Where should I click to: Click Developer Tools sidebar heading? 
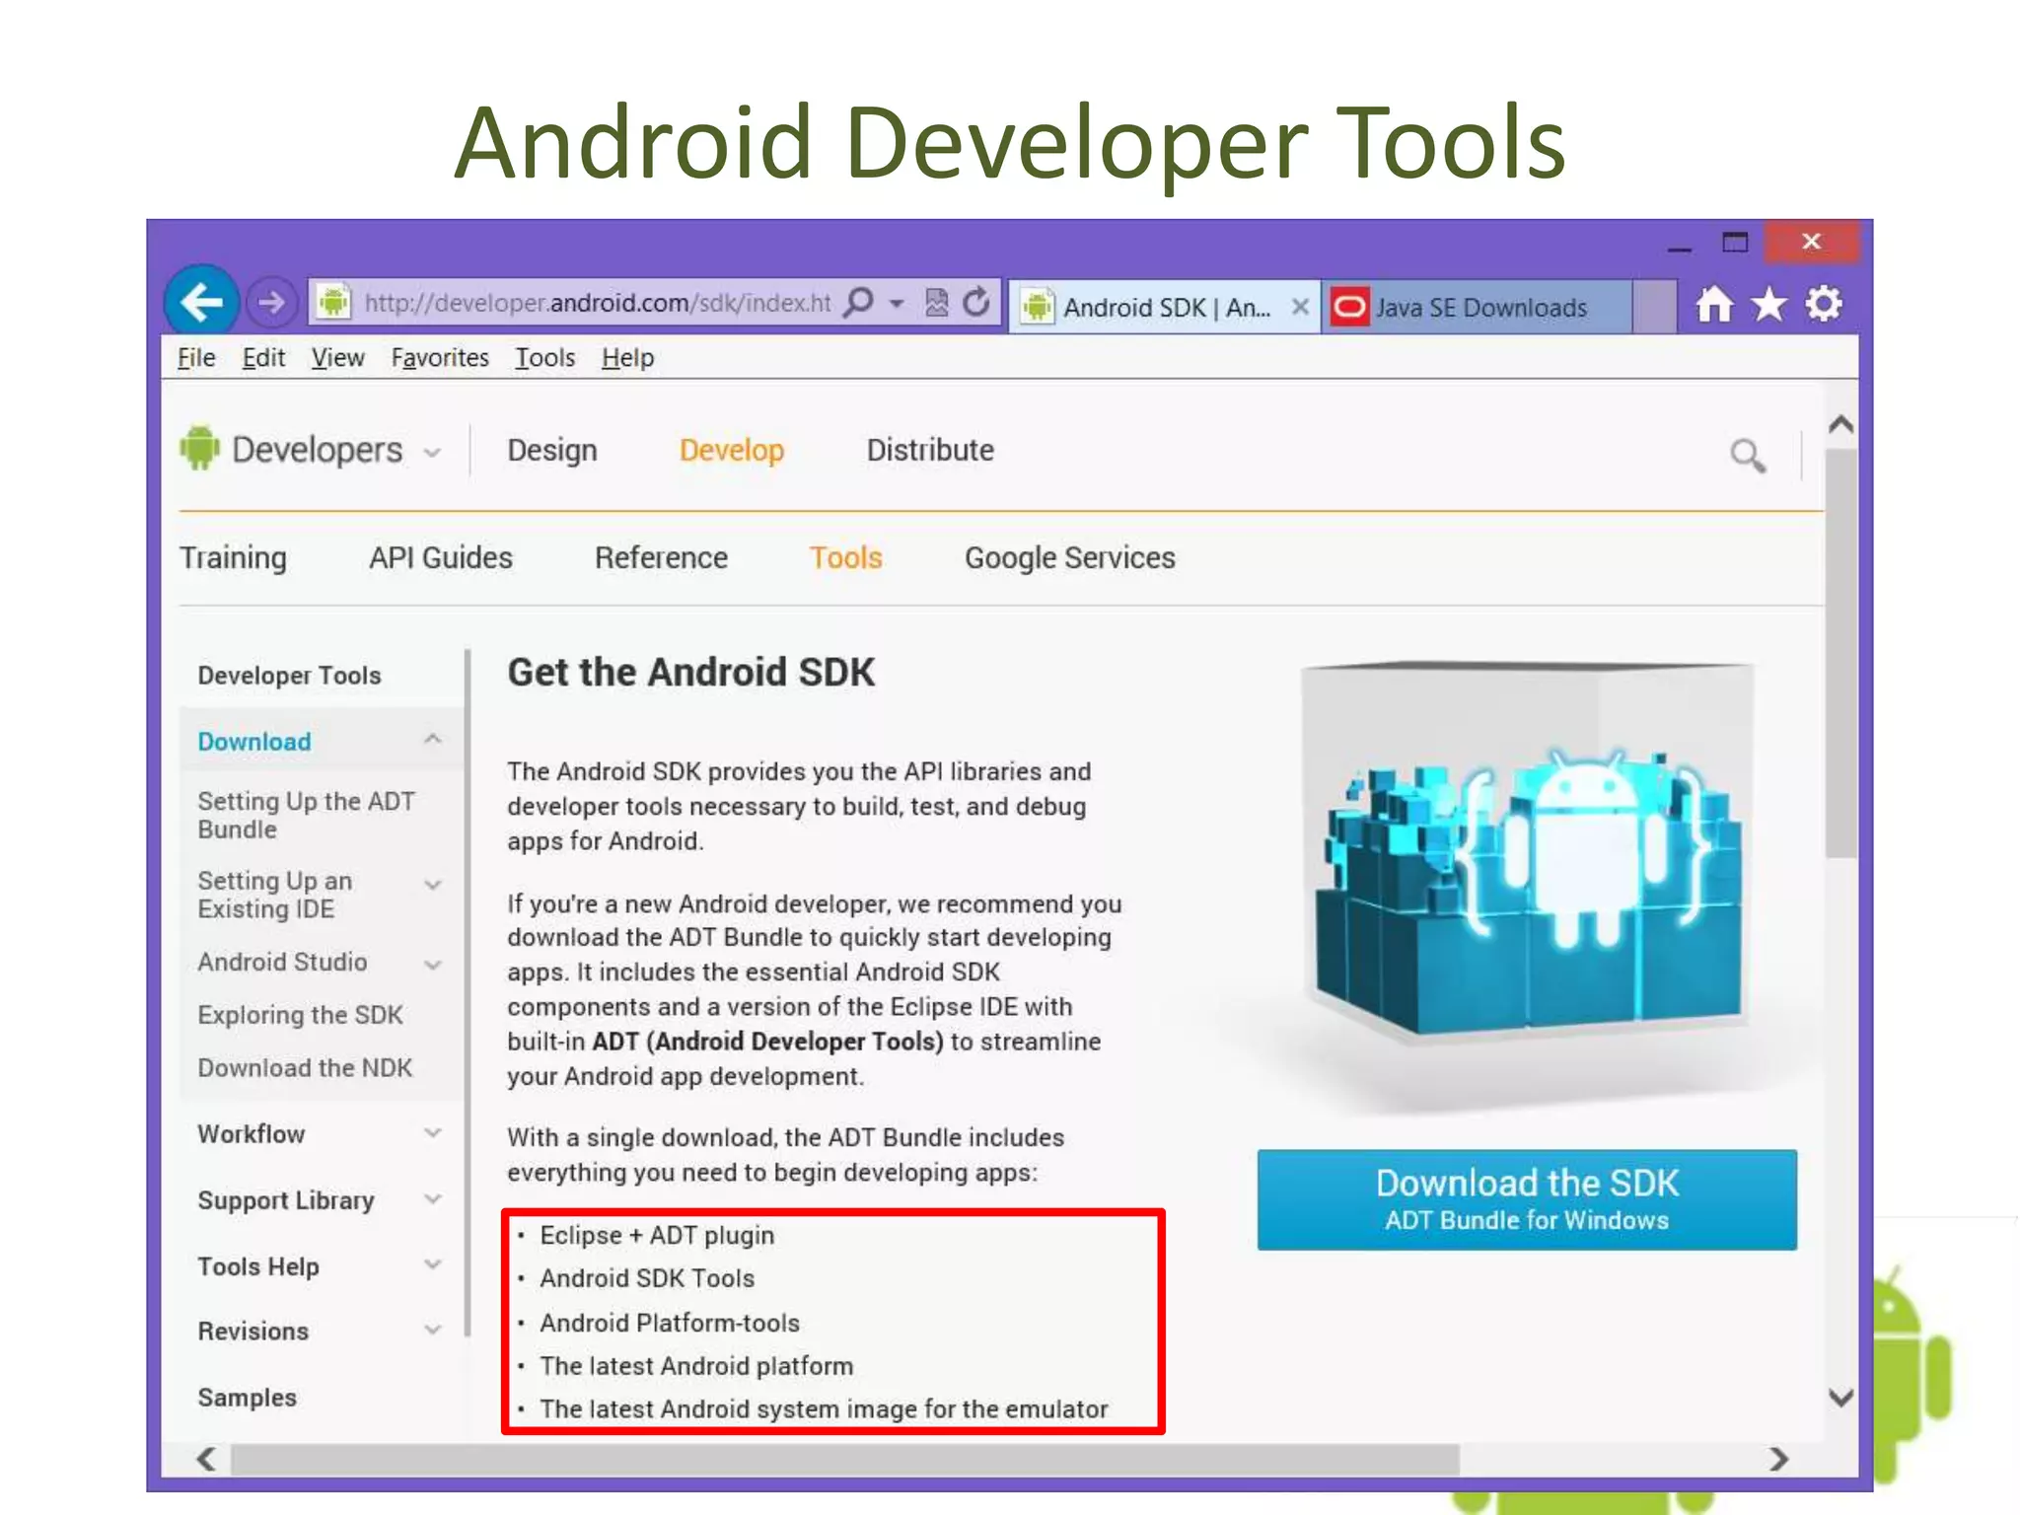point(289,676)
